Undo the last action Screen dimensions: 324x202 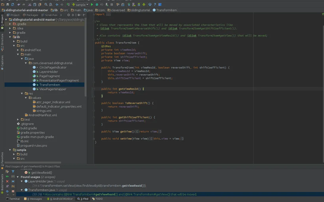[x=18, y=4]
